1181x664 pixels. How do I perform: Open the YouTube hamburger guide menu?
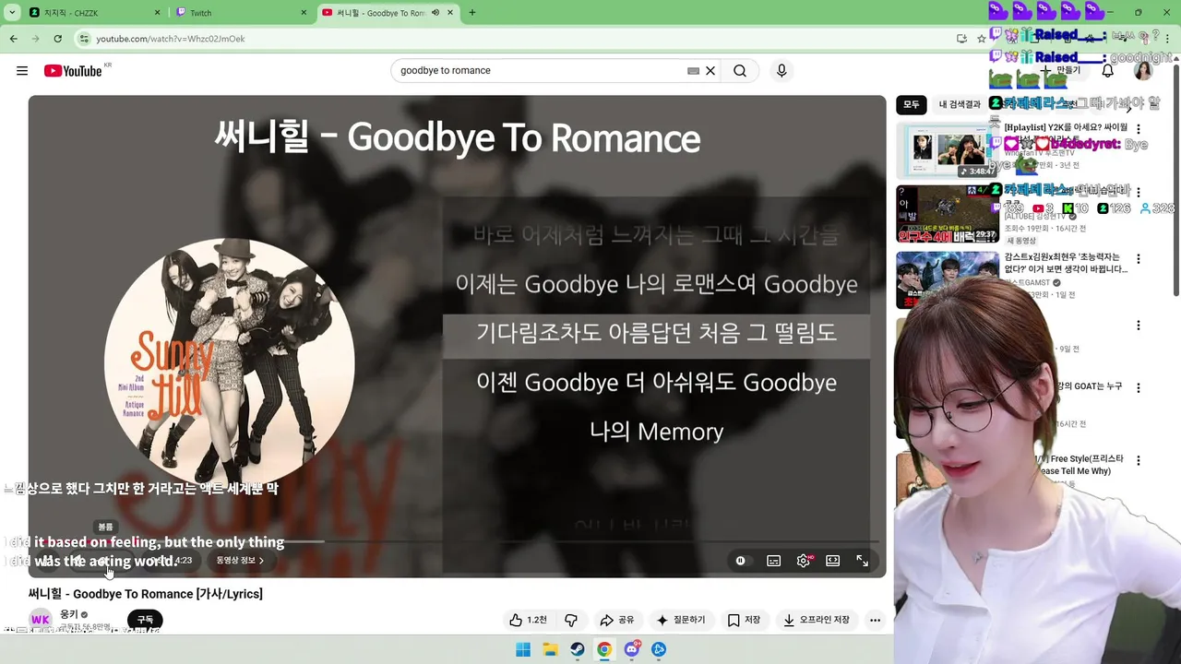click(x=22, y=71)
